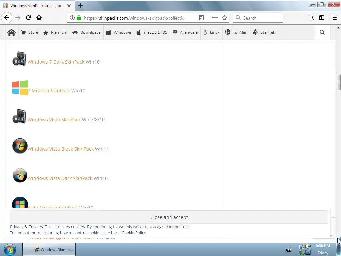Open the browser home page icon
This screenshot has width=341, height=256.
tap(39, 18)
